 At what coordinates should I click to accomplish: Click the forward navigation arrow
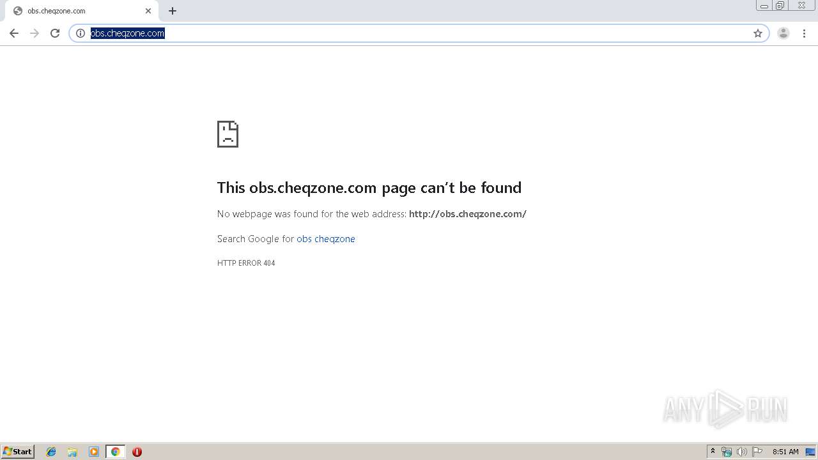pyautogui.click(x=35, y=33)
